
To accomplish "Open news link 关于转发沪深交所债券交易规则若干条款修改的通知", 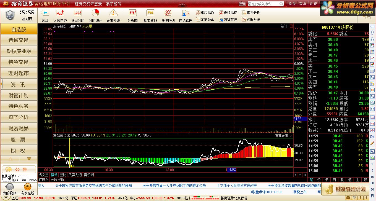I will pos(93,186).
